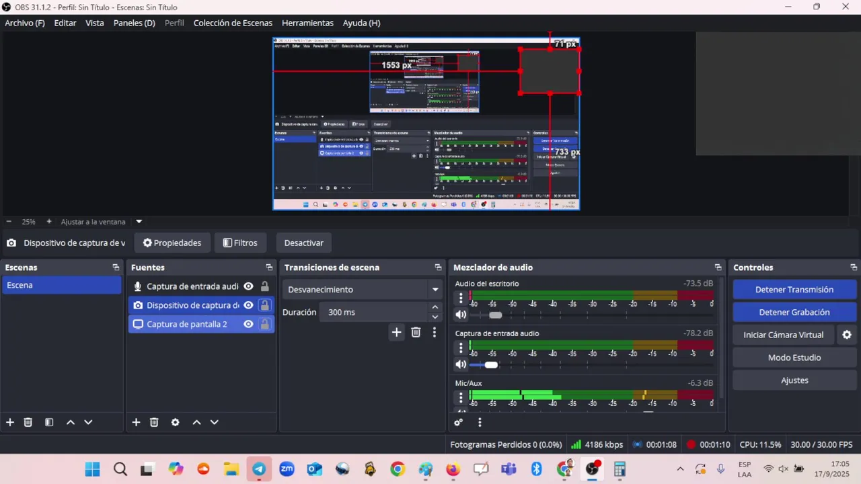Click the Desactivar button
The image size is (861, 484).
[304, 243]
